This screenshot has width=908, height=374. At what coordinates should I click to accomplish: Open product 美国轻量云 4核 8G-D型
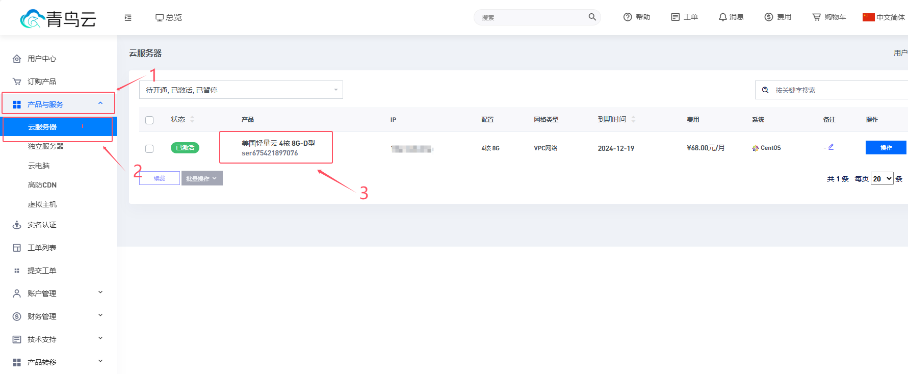[278, 143]
